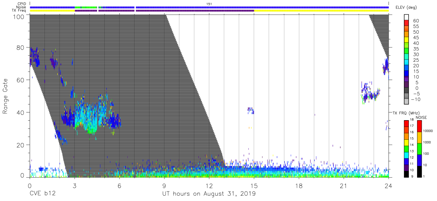This screenshot has height=201, width=437.
Task: Click the 'Range Gate' y-axis label
Action: pos(5,96)
